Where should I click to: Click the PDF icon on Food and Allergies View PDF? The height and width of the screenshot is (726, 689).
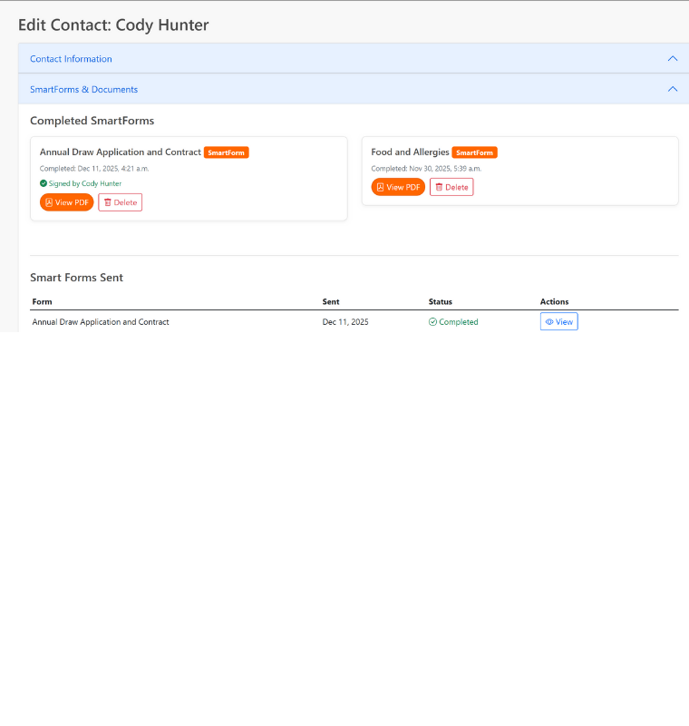379,187
